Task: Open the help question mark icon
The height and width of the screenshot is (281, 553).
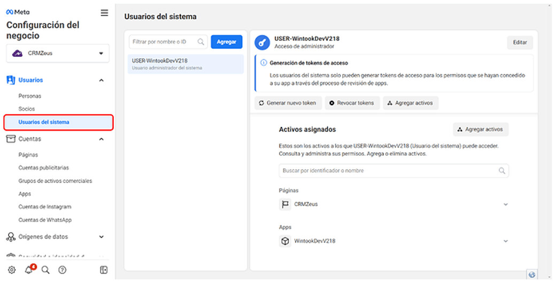Action: 62,270
